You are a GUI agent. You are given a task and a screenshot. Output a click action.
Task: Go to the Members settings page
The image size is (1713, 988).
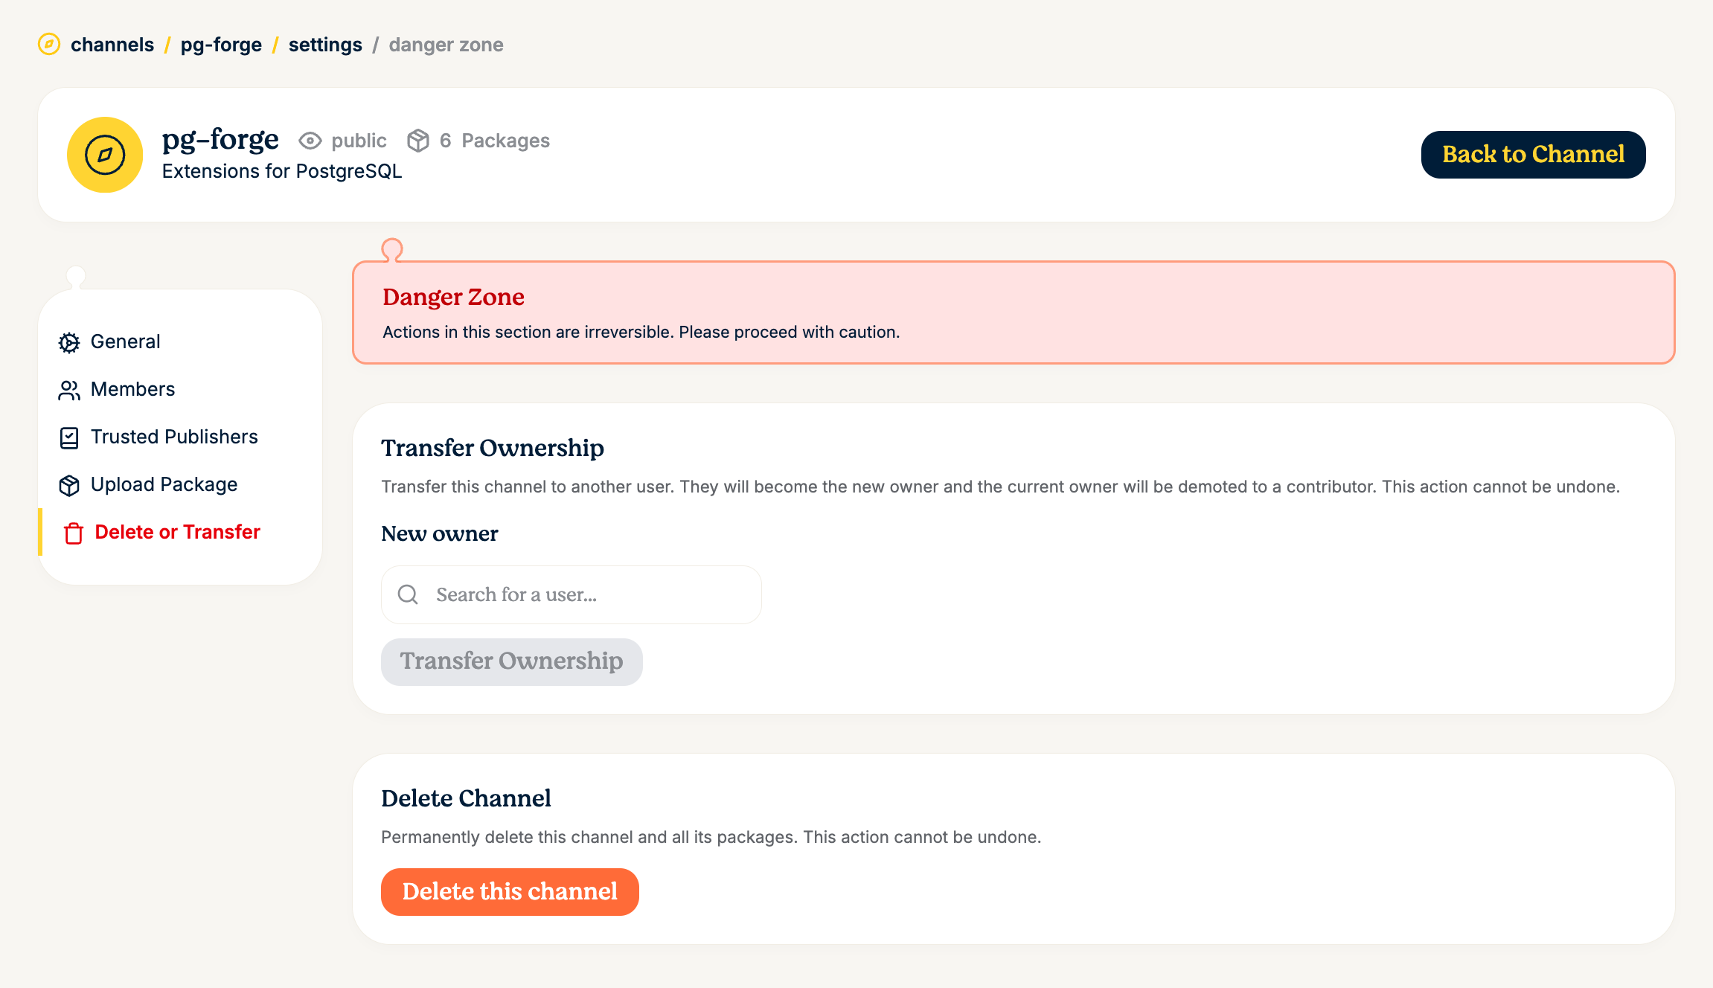133,389
